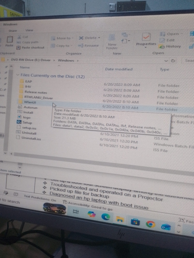
Task: Click the Windows breadcrumb in address bar
Action: tap(66, 60)
